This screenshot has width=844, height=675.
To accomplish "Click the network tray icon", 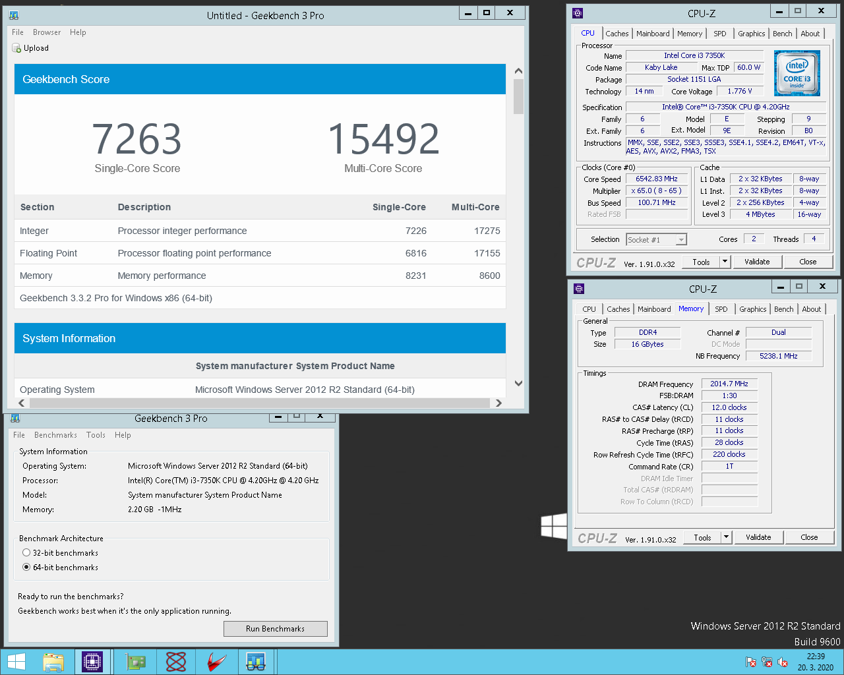I will 767,662.
